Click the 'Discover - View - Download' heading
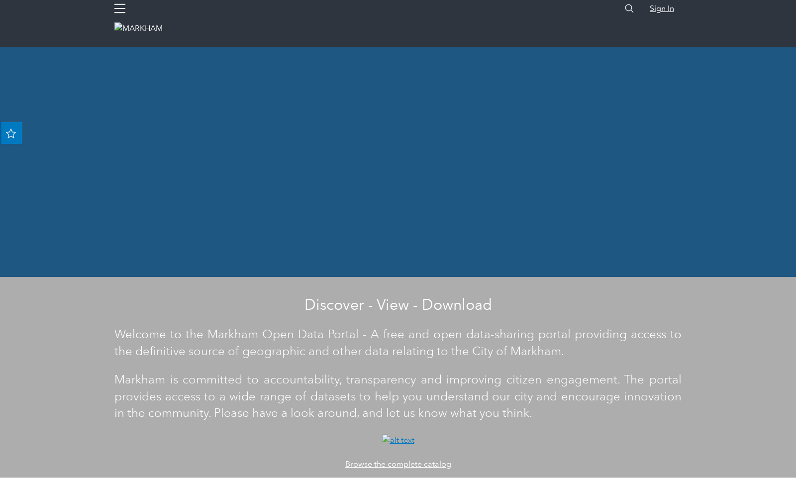 point(398,304)
